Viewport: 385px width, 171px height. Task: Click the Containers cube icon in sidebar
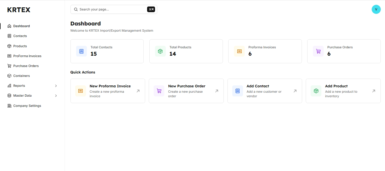(x=9, y=76)
